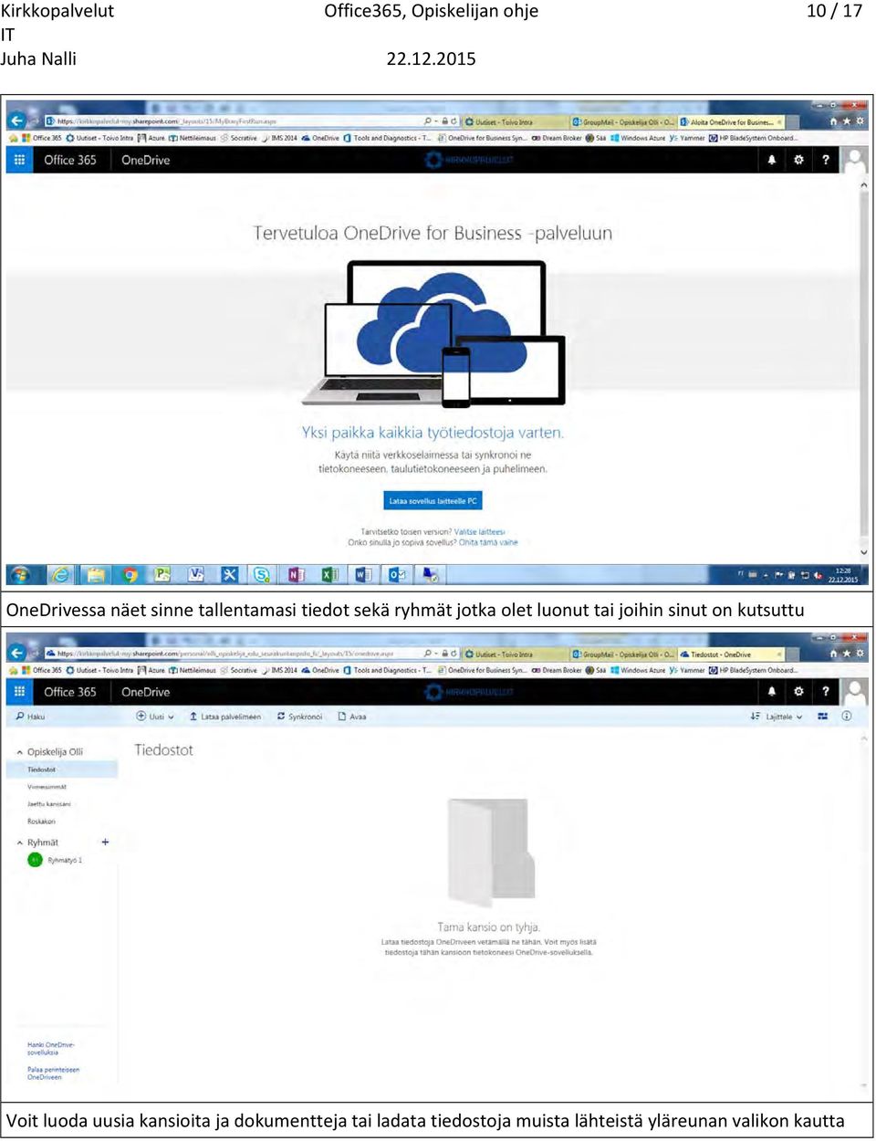Follow the Valitse laitteesi link
The image size is (876, 1141).
479,531
